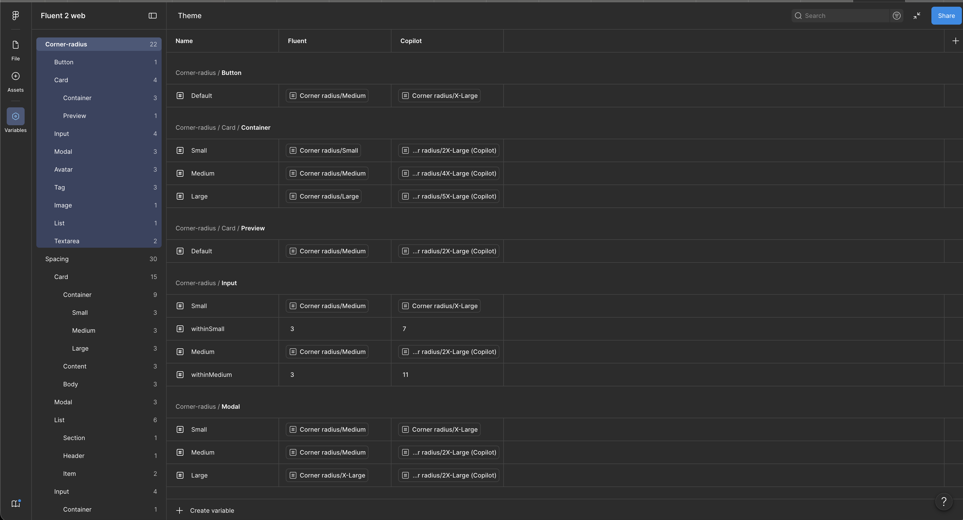Click the Search variables field

pyautogui.click(x=840, y=16)
